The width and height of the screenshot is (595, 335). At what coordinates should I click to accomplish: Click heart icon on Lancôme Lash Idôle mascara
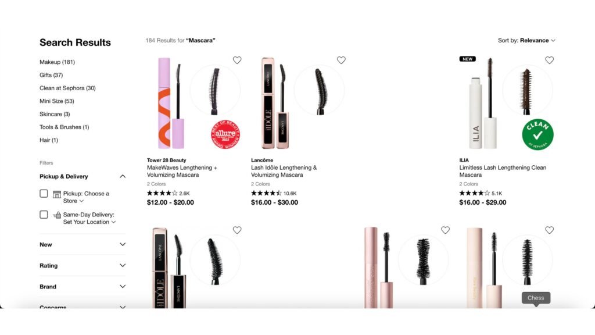pos(341,60)
